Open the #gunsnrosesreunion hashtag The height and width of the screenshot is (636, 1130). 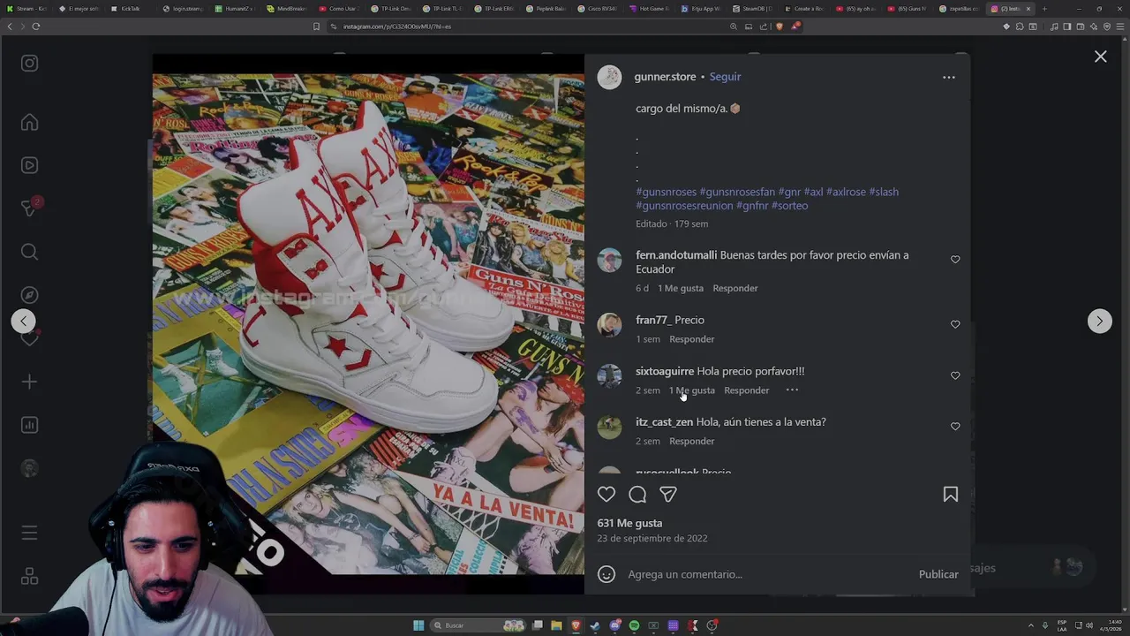pyautogui.click(x=684, y=206)
